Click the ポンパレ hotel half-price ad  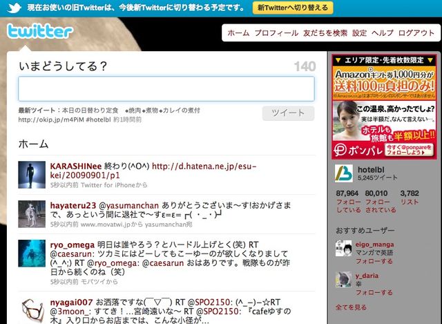pyautogui.click(x=385, y=130)
